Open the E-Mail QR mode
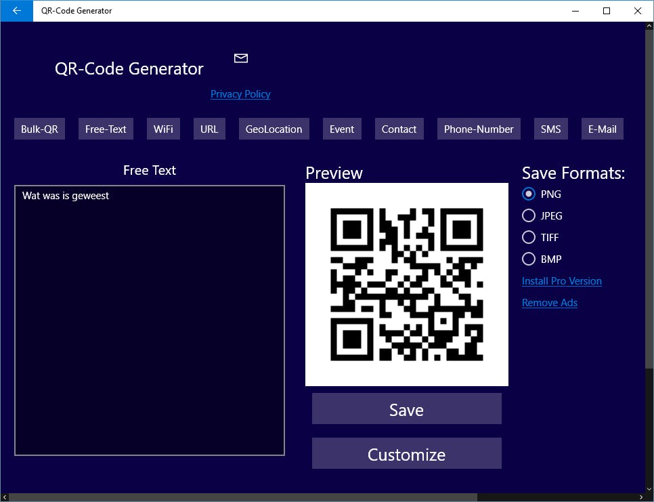Image resolution: width=654 pixels, height=502 pixels. [x=603, y=129]
